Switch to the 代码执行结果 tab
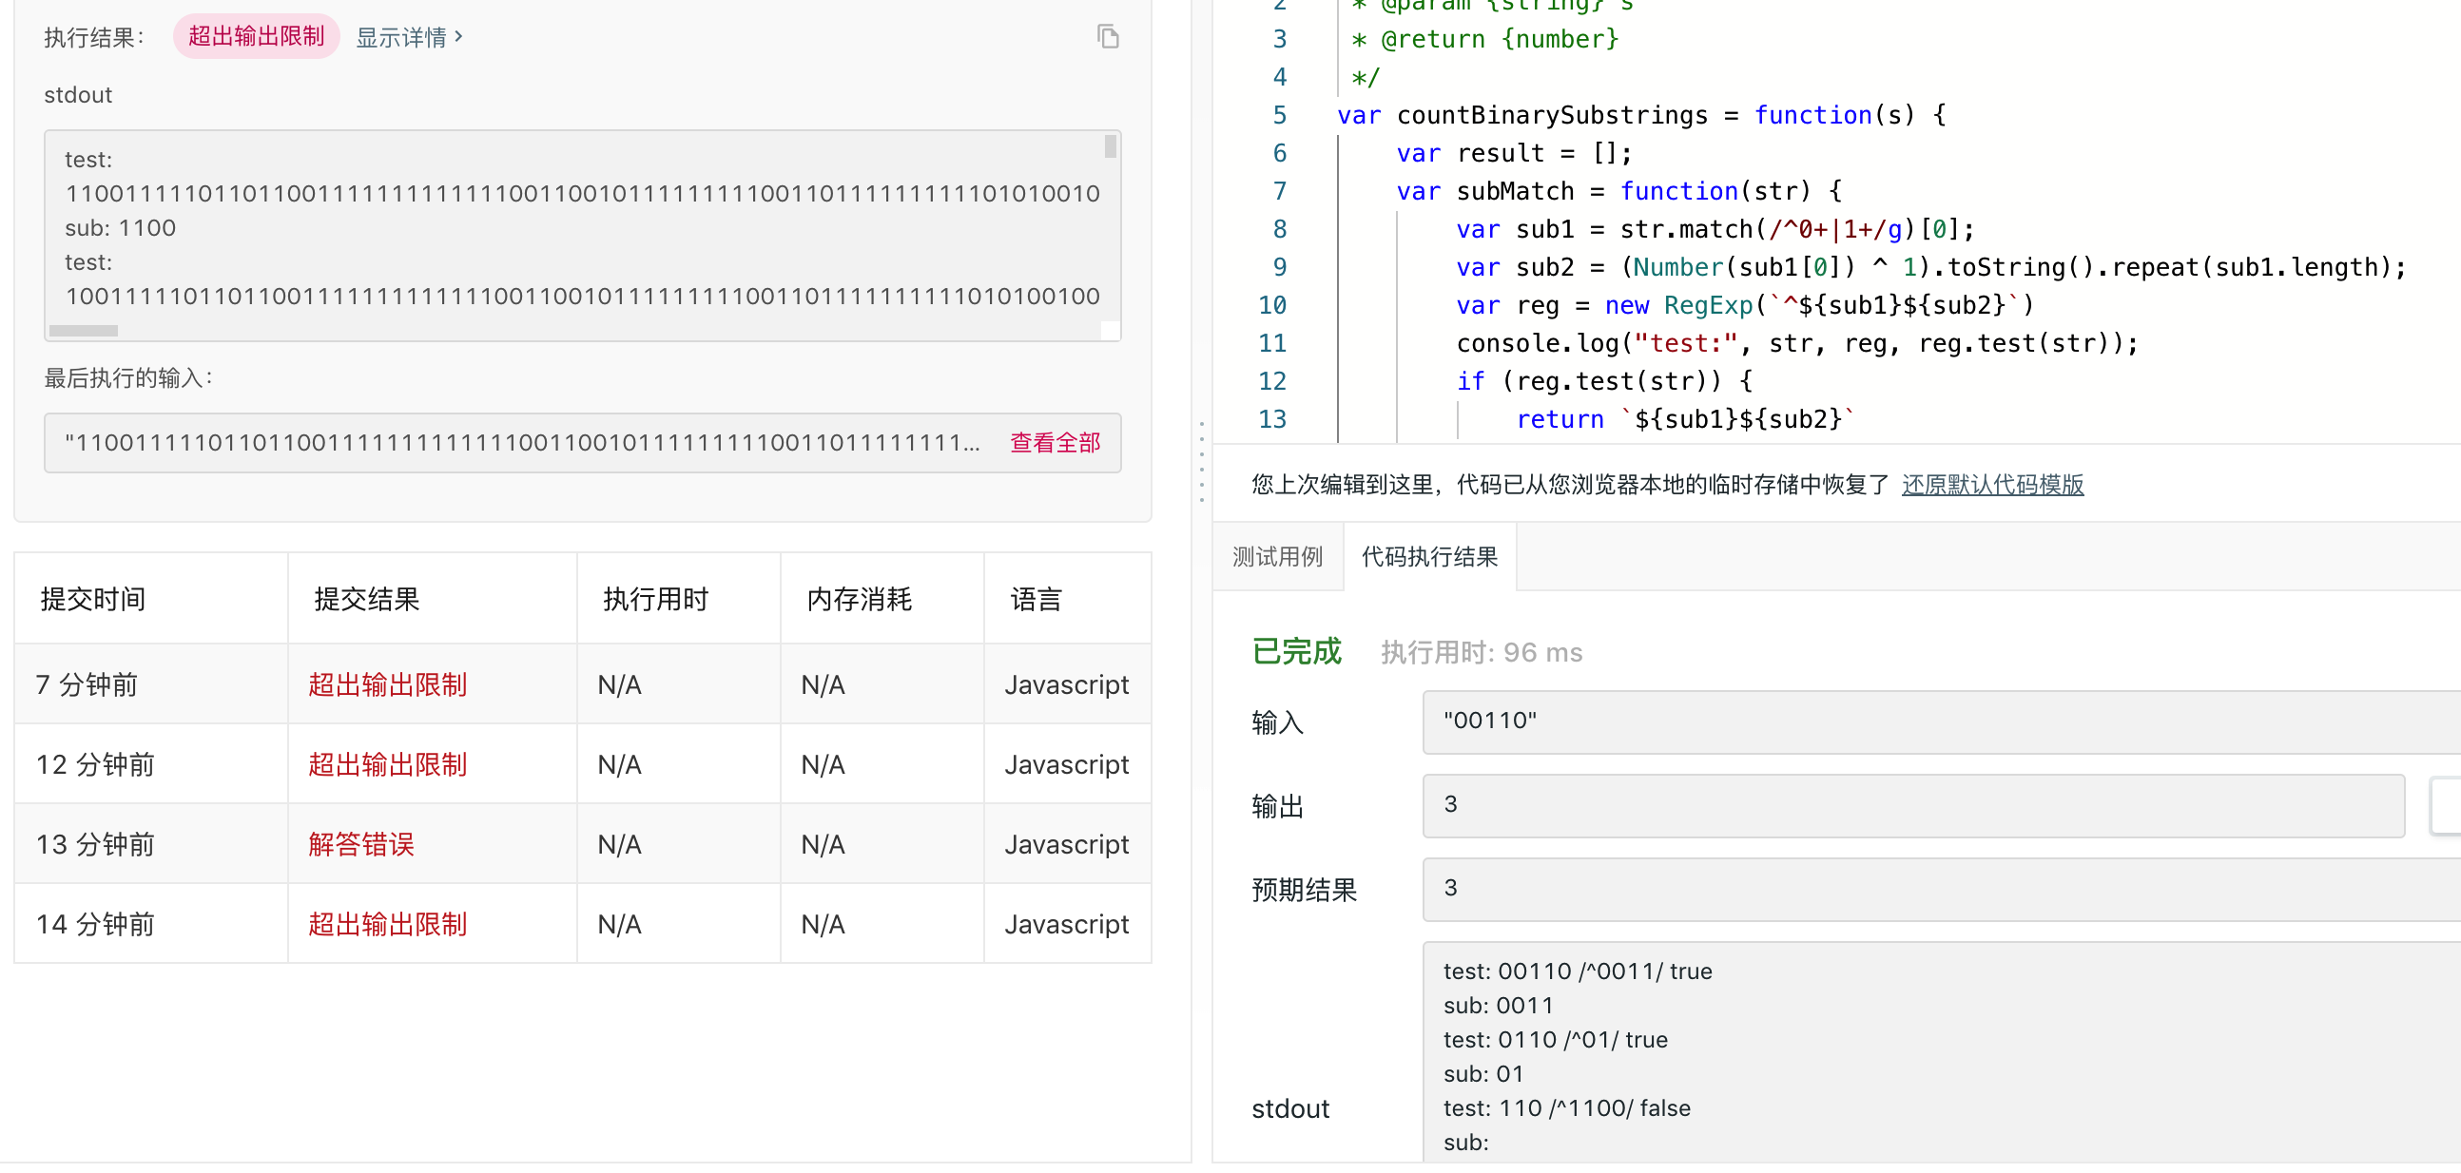Screen dimensions: 2461x1173 pyautogui.click(x=1429, y=556)
